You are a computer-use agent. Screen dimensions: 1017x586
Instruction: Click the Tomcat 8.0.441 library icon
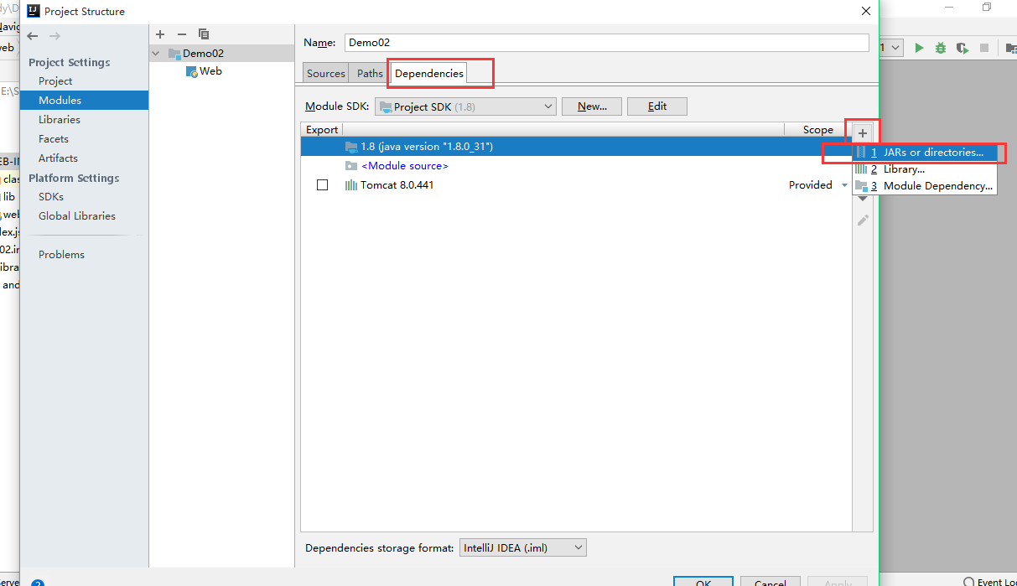point(351,185)
